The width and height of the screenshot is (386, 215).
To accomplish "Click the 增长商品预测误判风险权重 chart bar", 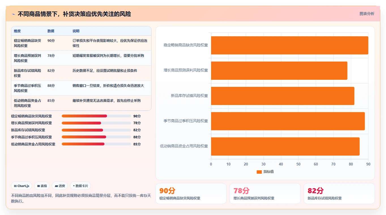I will (279, 70).
